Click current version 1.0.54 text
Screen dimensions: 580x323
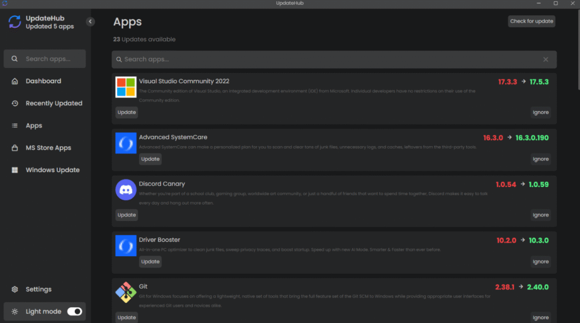(506, 184)
